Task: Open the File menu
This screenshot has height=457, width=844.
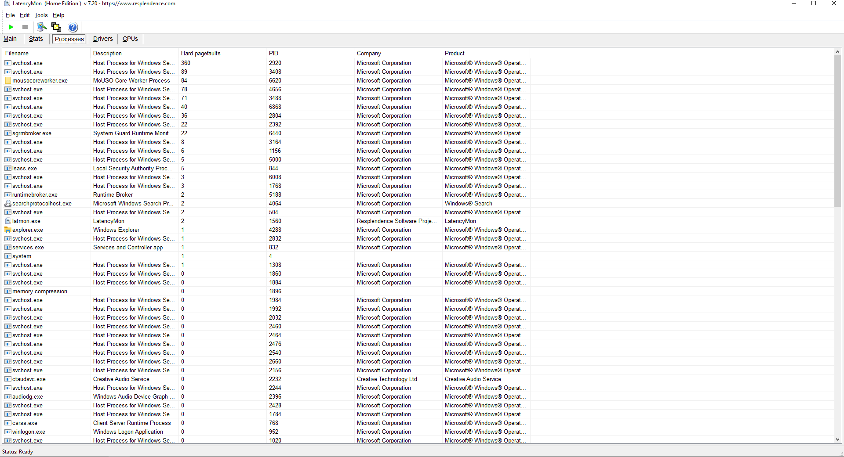Action: 10,15
